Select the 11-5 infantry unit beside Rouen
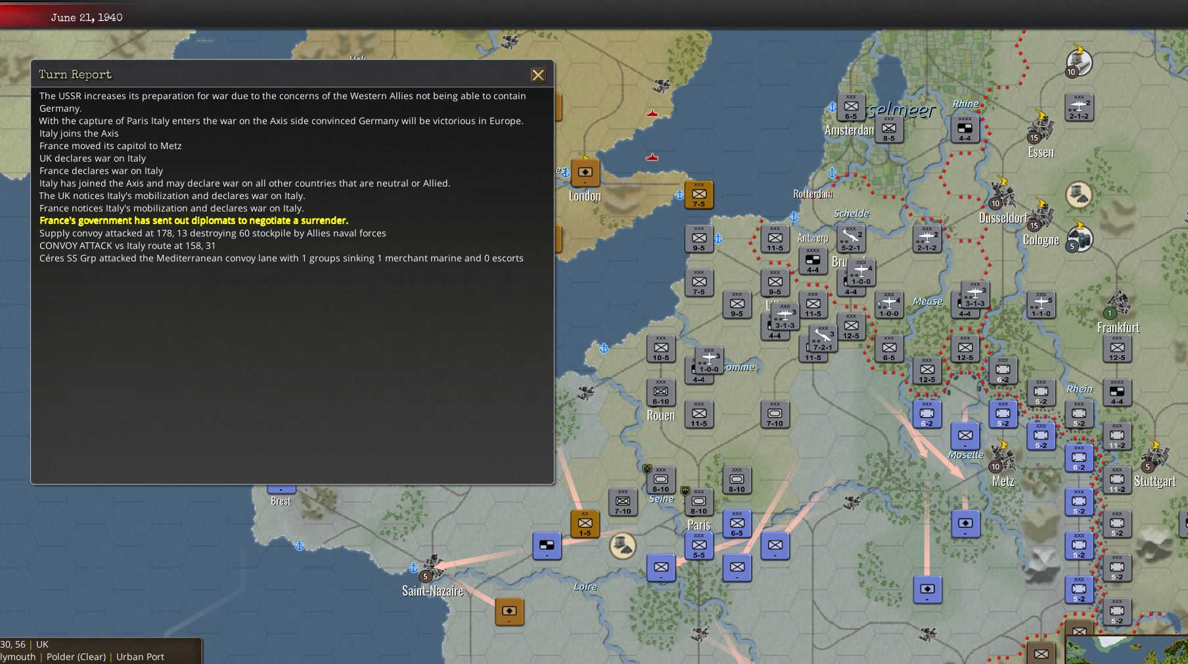 (x=699, y=414)
